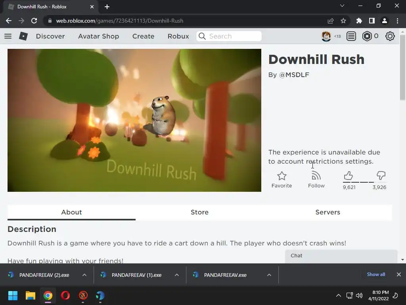
Task: Close the Downhill Rush browser tab
Action: [x=92, y=7]
